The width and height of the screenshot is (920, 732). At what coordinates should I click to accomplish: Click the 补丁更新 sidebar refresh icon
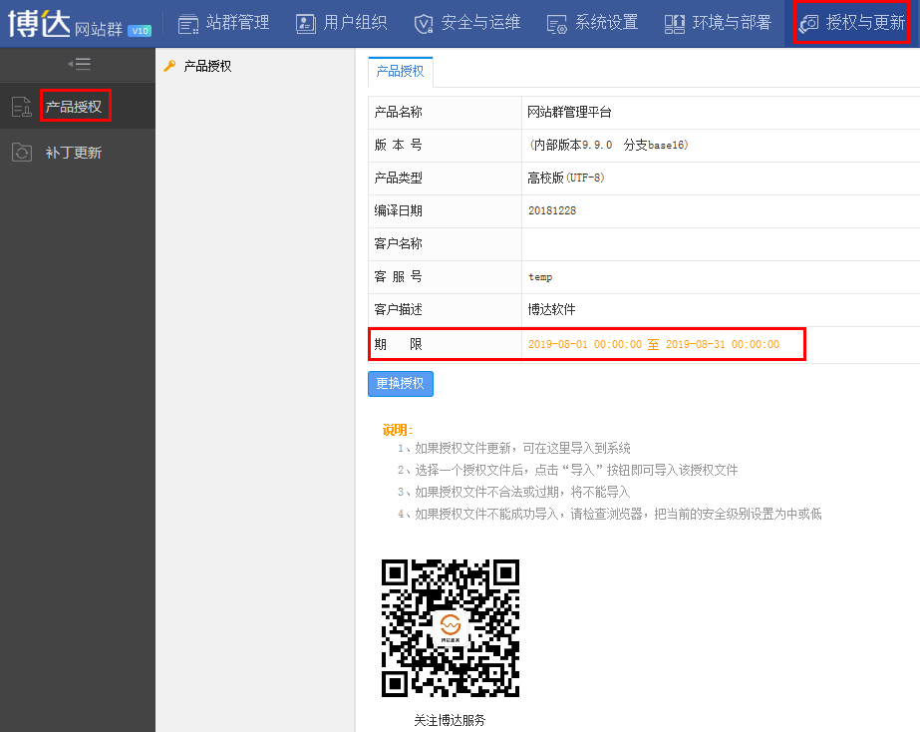click(21, 153)
